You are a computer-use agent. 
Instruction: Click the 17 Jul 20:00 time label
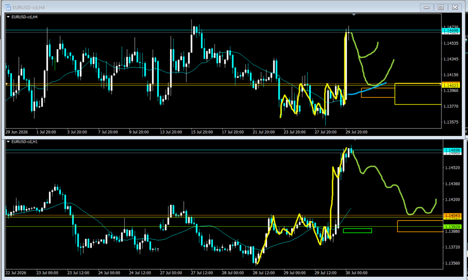233,132
